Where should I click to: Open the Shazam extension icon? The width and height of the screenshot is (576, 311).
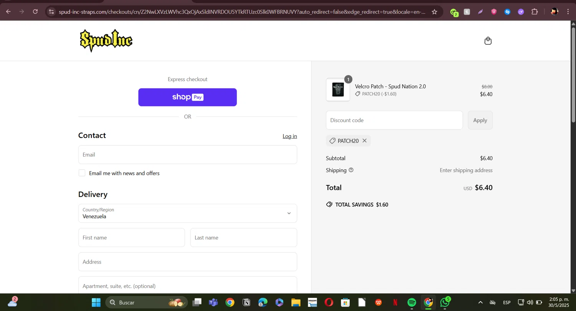pyautogui.click(x=507, y=12)
